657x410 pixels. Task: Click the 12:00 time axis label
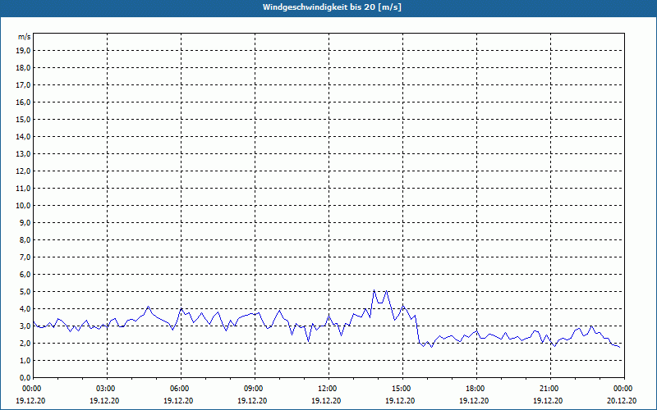328,389
